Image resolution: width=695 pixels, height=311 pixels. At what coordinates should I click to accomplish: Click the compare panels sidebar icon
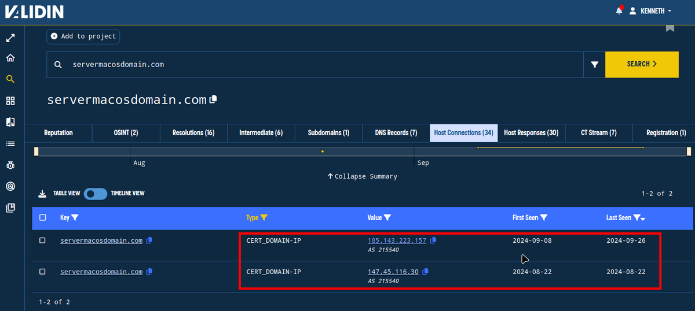[10, 122]
